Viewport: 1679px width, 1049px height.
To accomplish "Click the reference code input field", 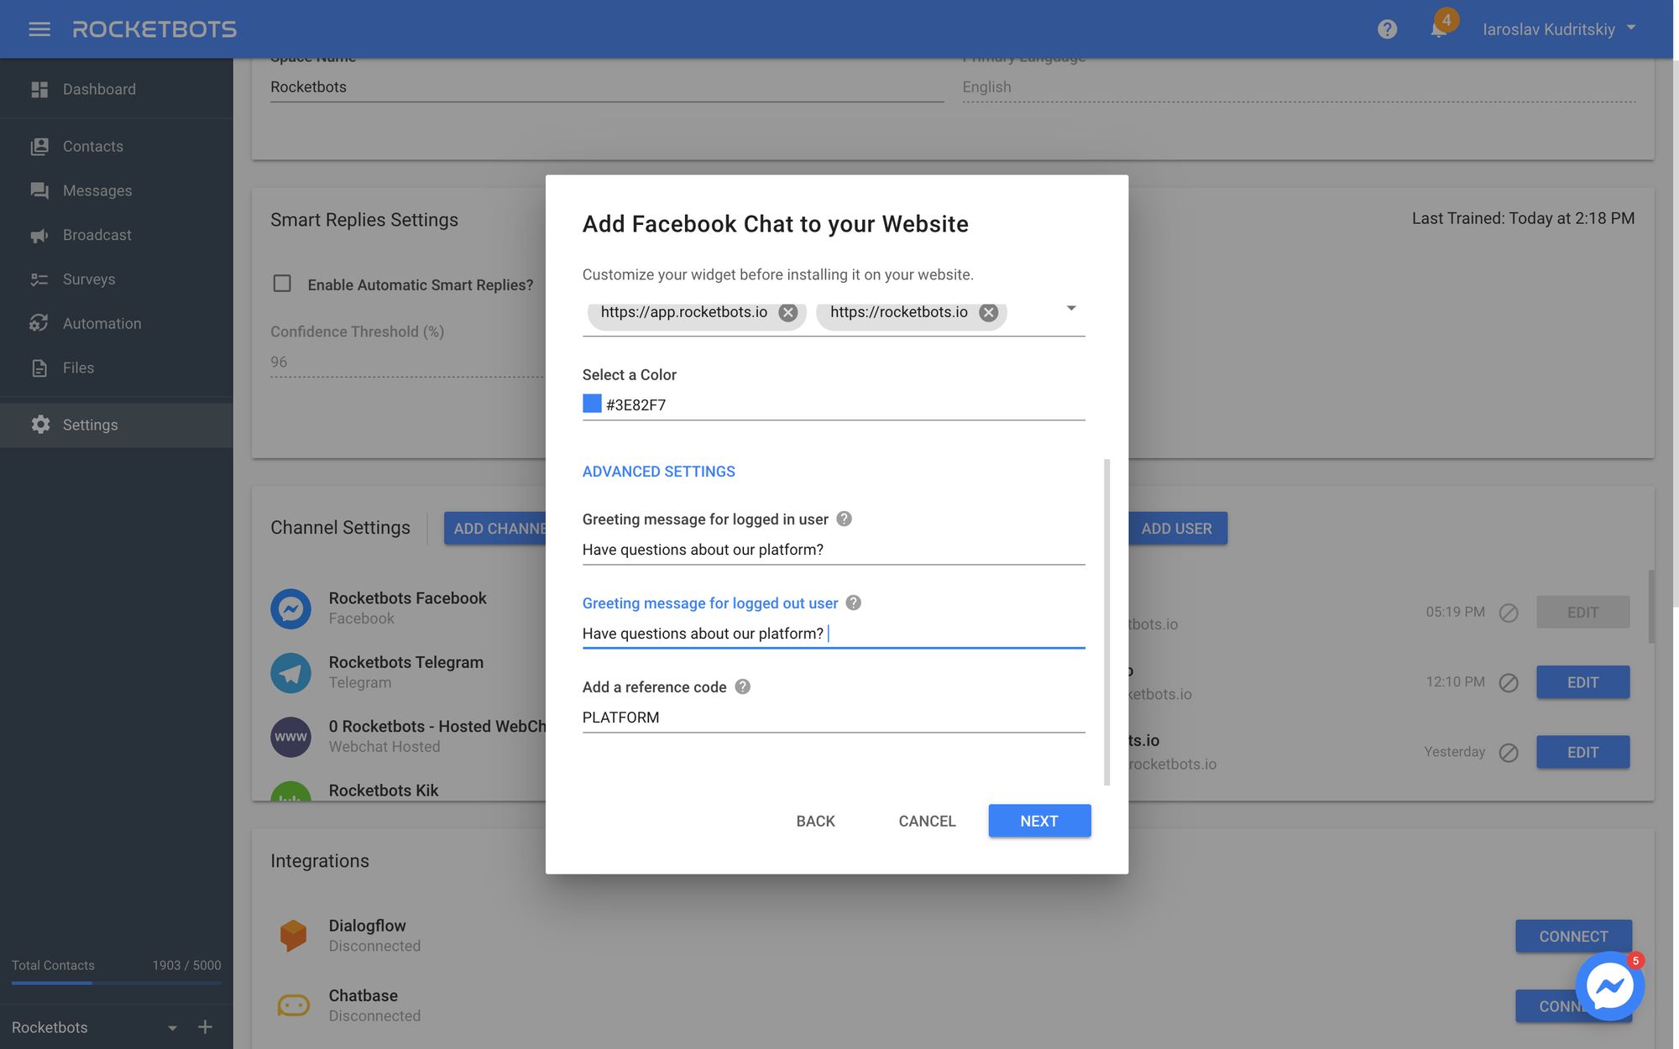I will click(833, 717).
